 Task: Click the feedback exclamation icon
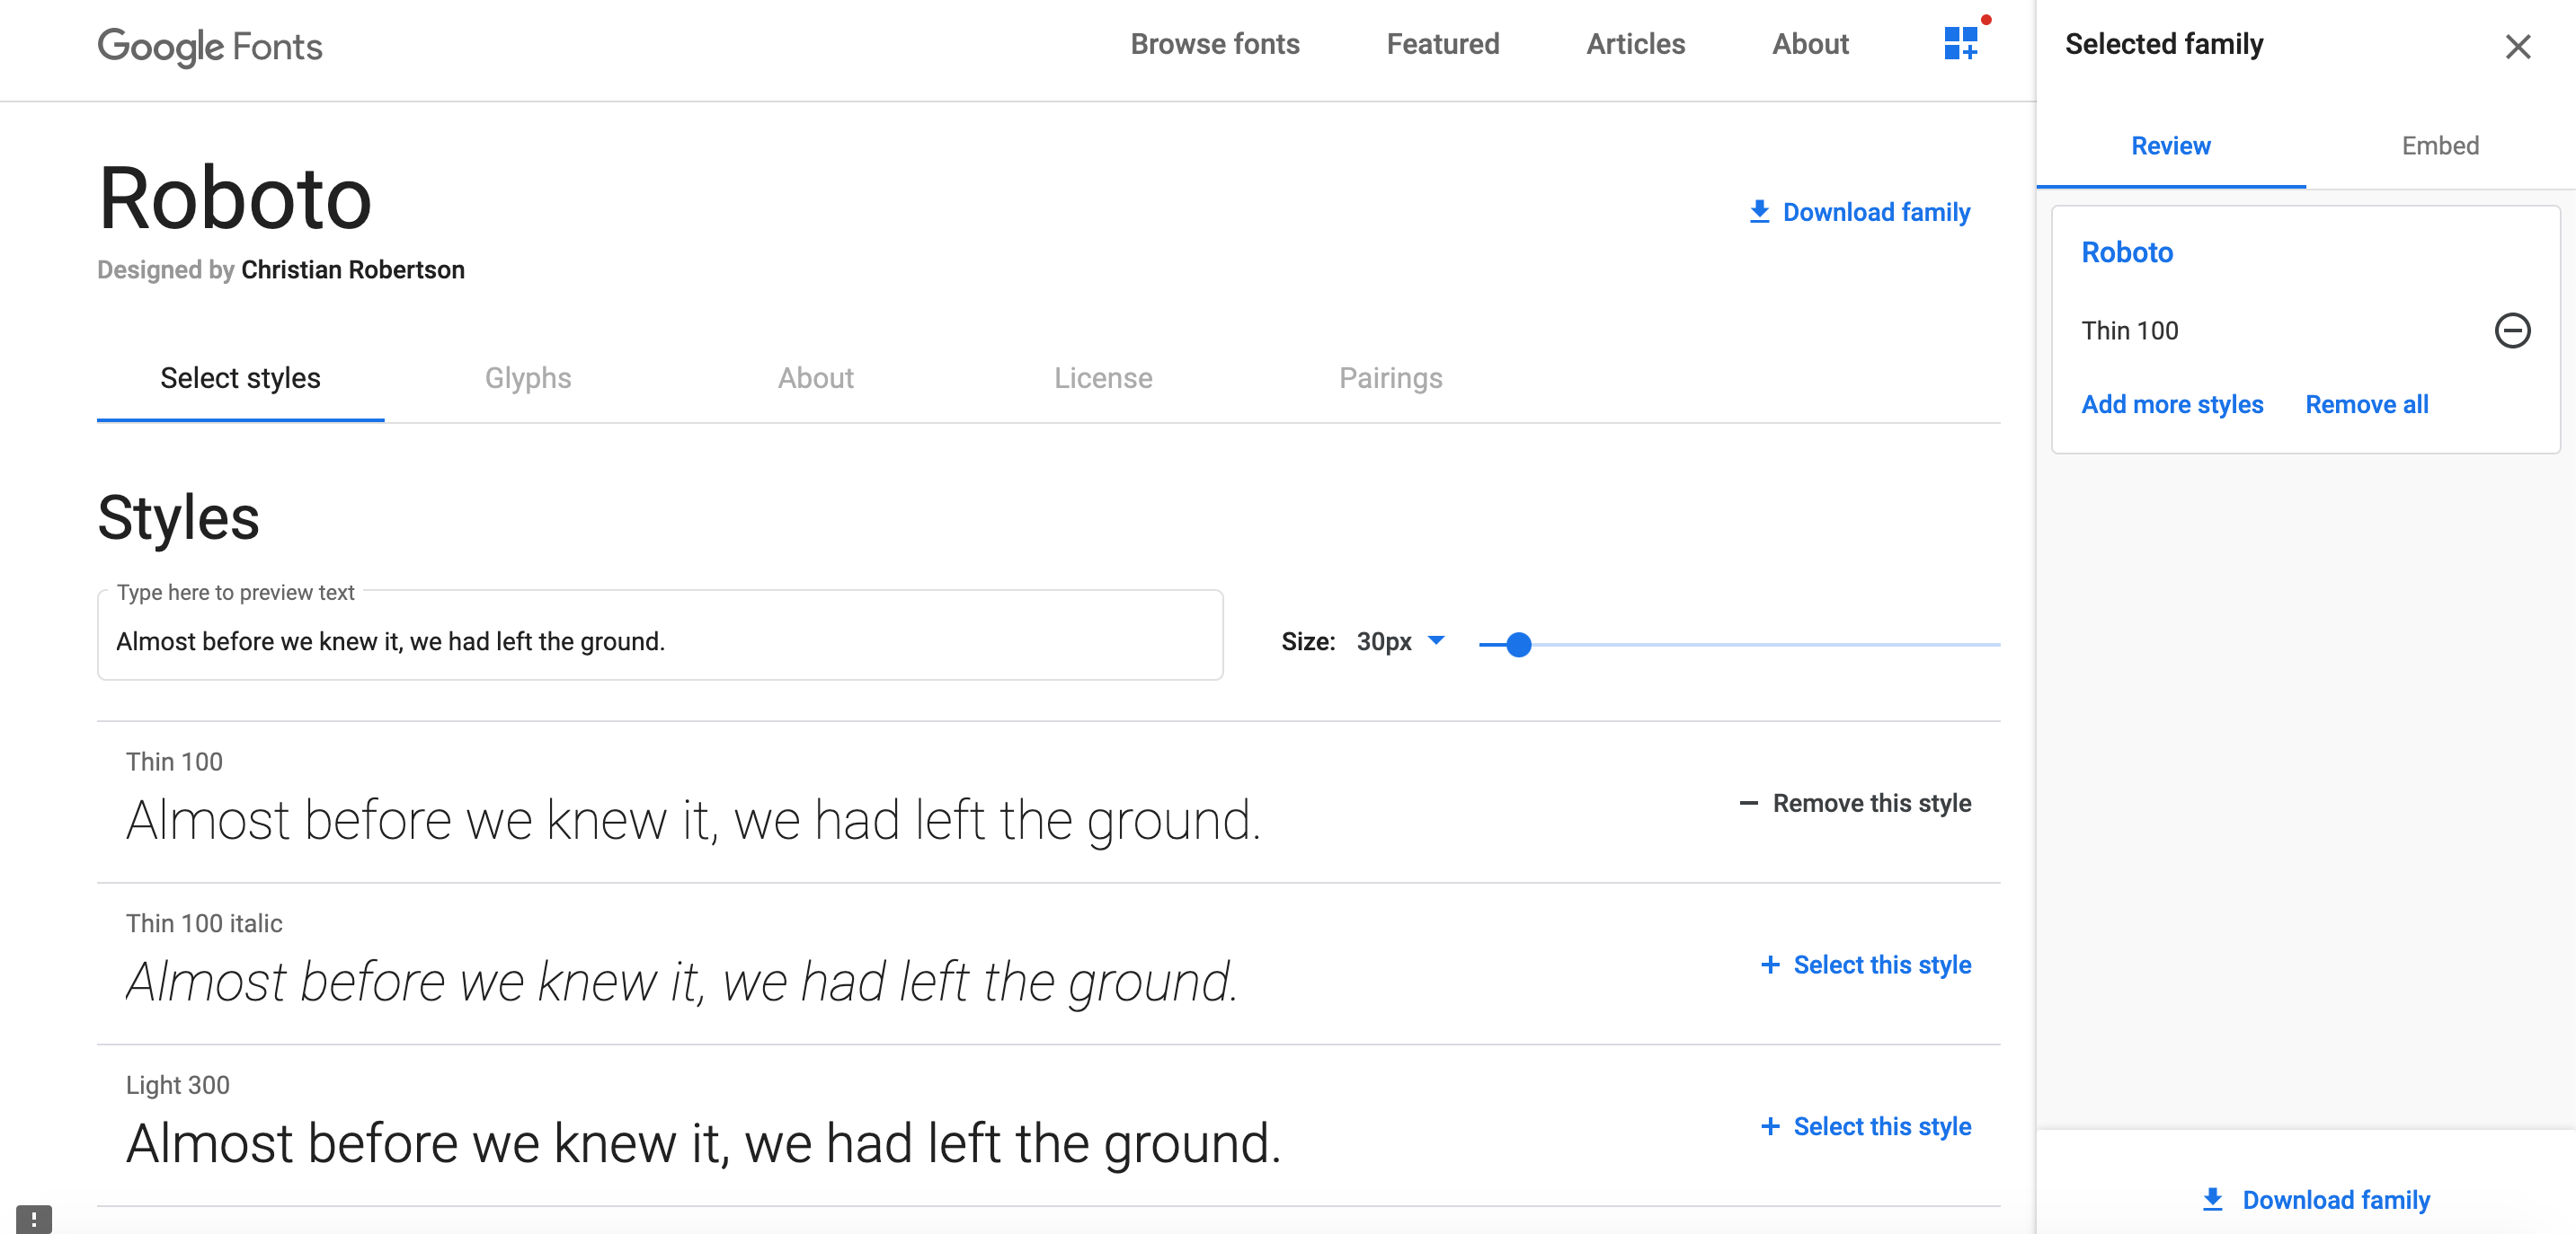click(33, 1219)
